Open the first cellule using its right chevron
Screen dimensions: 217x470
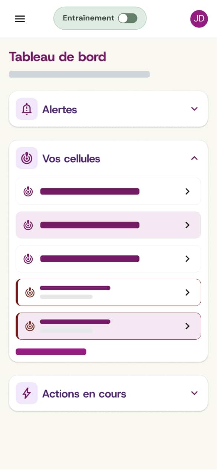click(187, 191)
